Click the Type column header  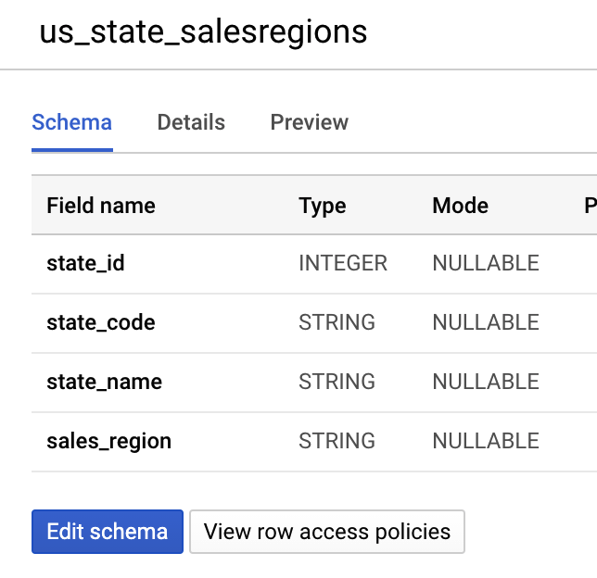(322, 206)
